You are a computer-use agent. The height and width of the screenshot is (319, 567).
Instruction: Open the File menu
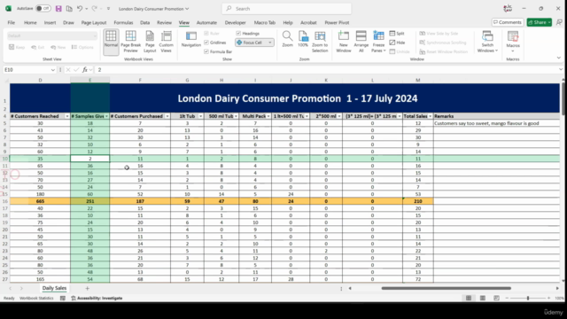pyautogui.click(x=12, y=22)
